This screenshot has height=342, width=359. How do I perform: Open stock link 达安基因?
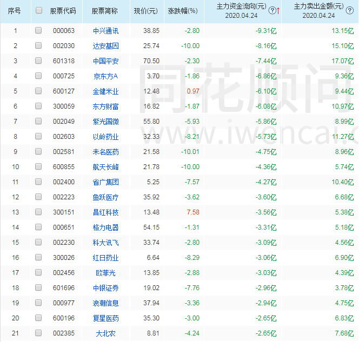106,46
